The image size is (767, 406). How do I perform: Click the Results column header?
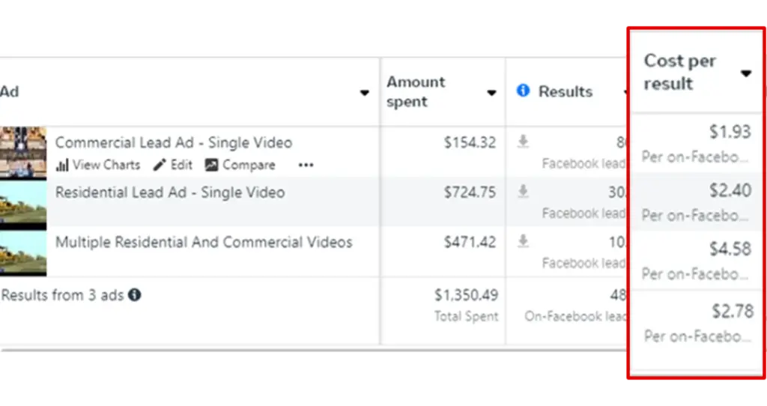tap(566, 91)
